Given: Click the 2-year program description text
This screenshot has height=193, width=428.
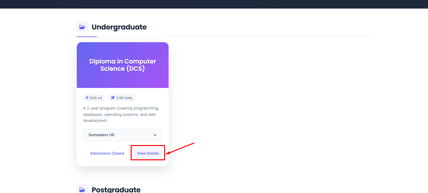Looking at the screenshot, I should click(121, 115).
